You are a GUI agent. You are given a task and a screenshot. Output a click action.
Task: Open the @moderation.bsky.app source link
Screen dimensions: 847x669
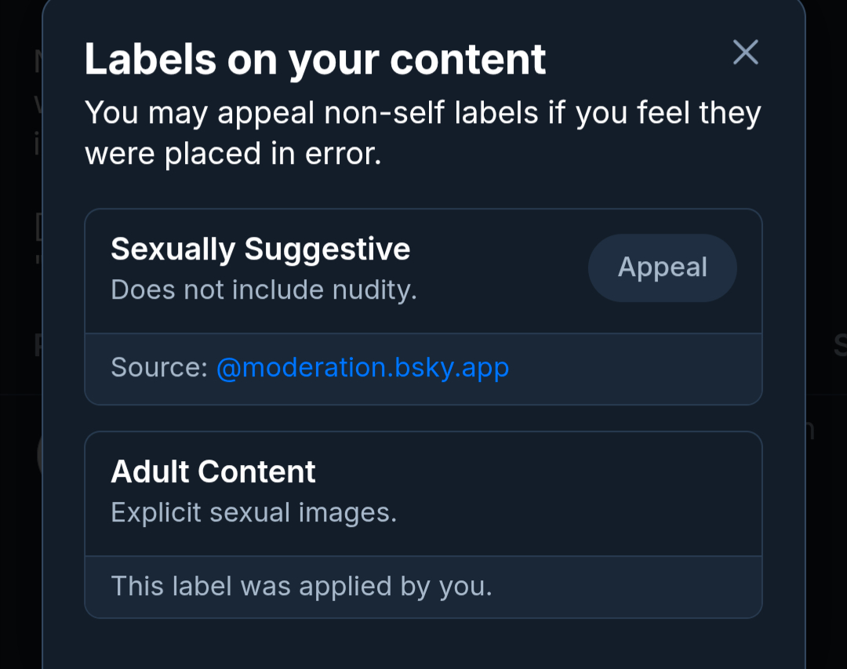pyautogui.click(x=362, y=367)
